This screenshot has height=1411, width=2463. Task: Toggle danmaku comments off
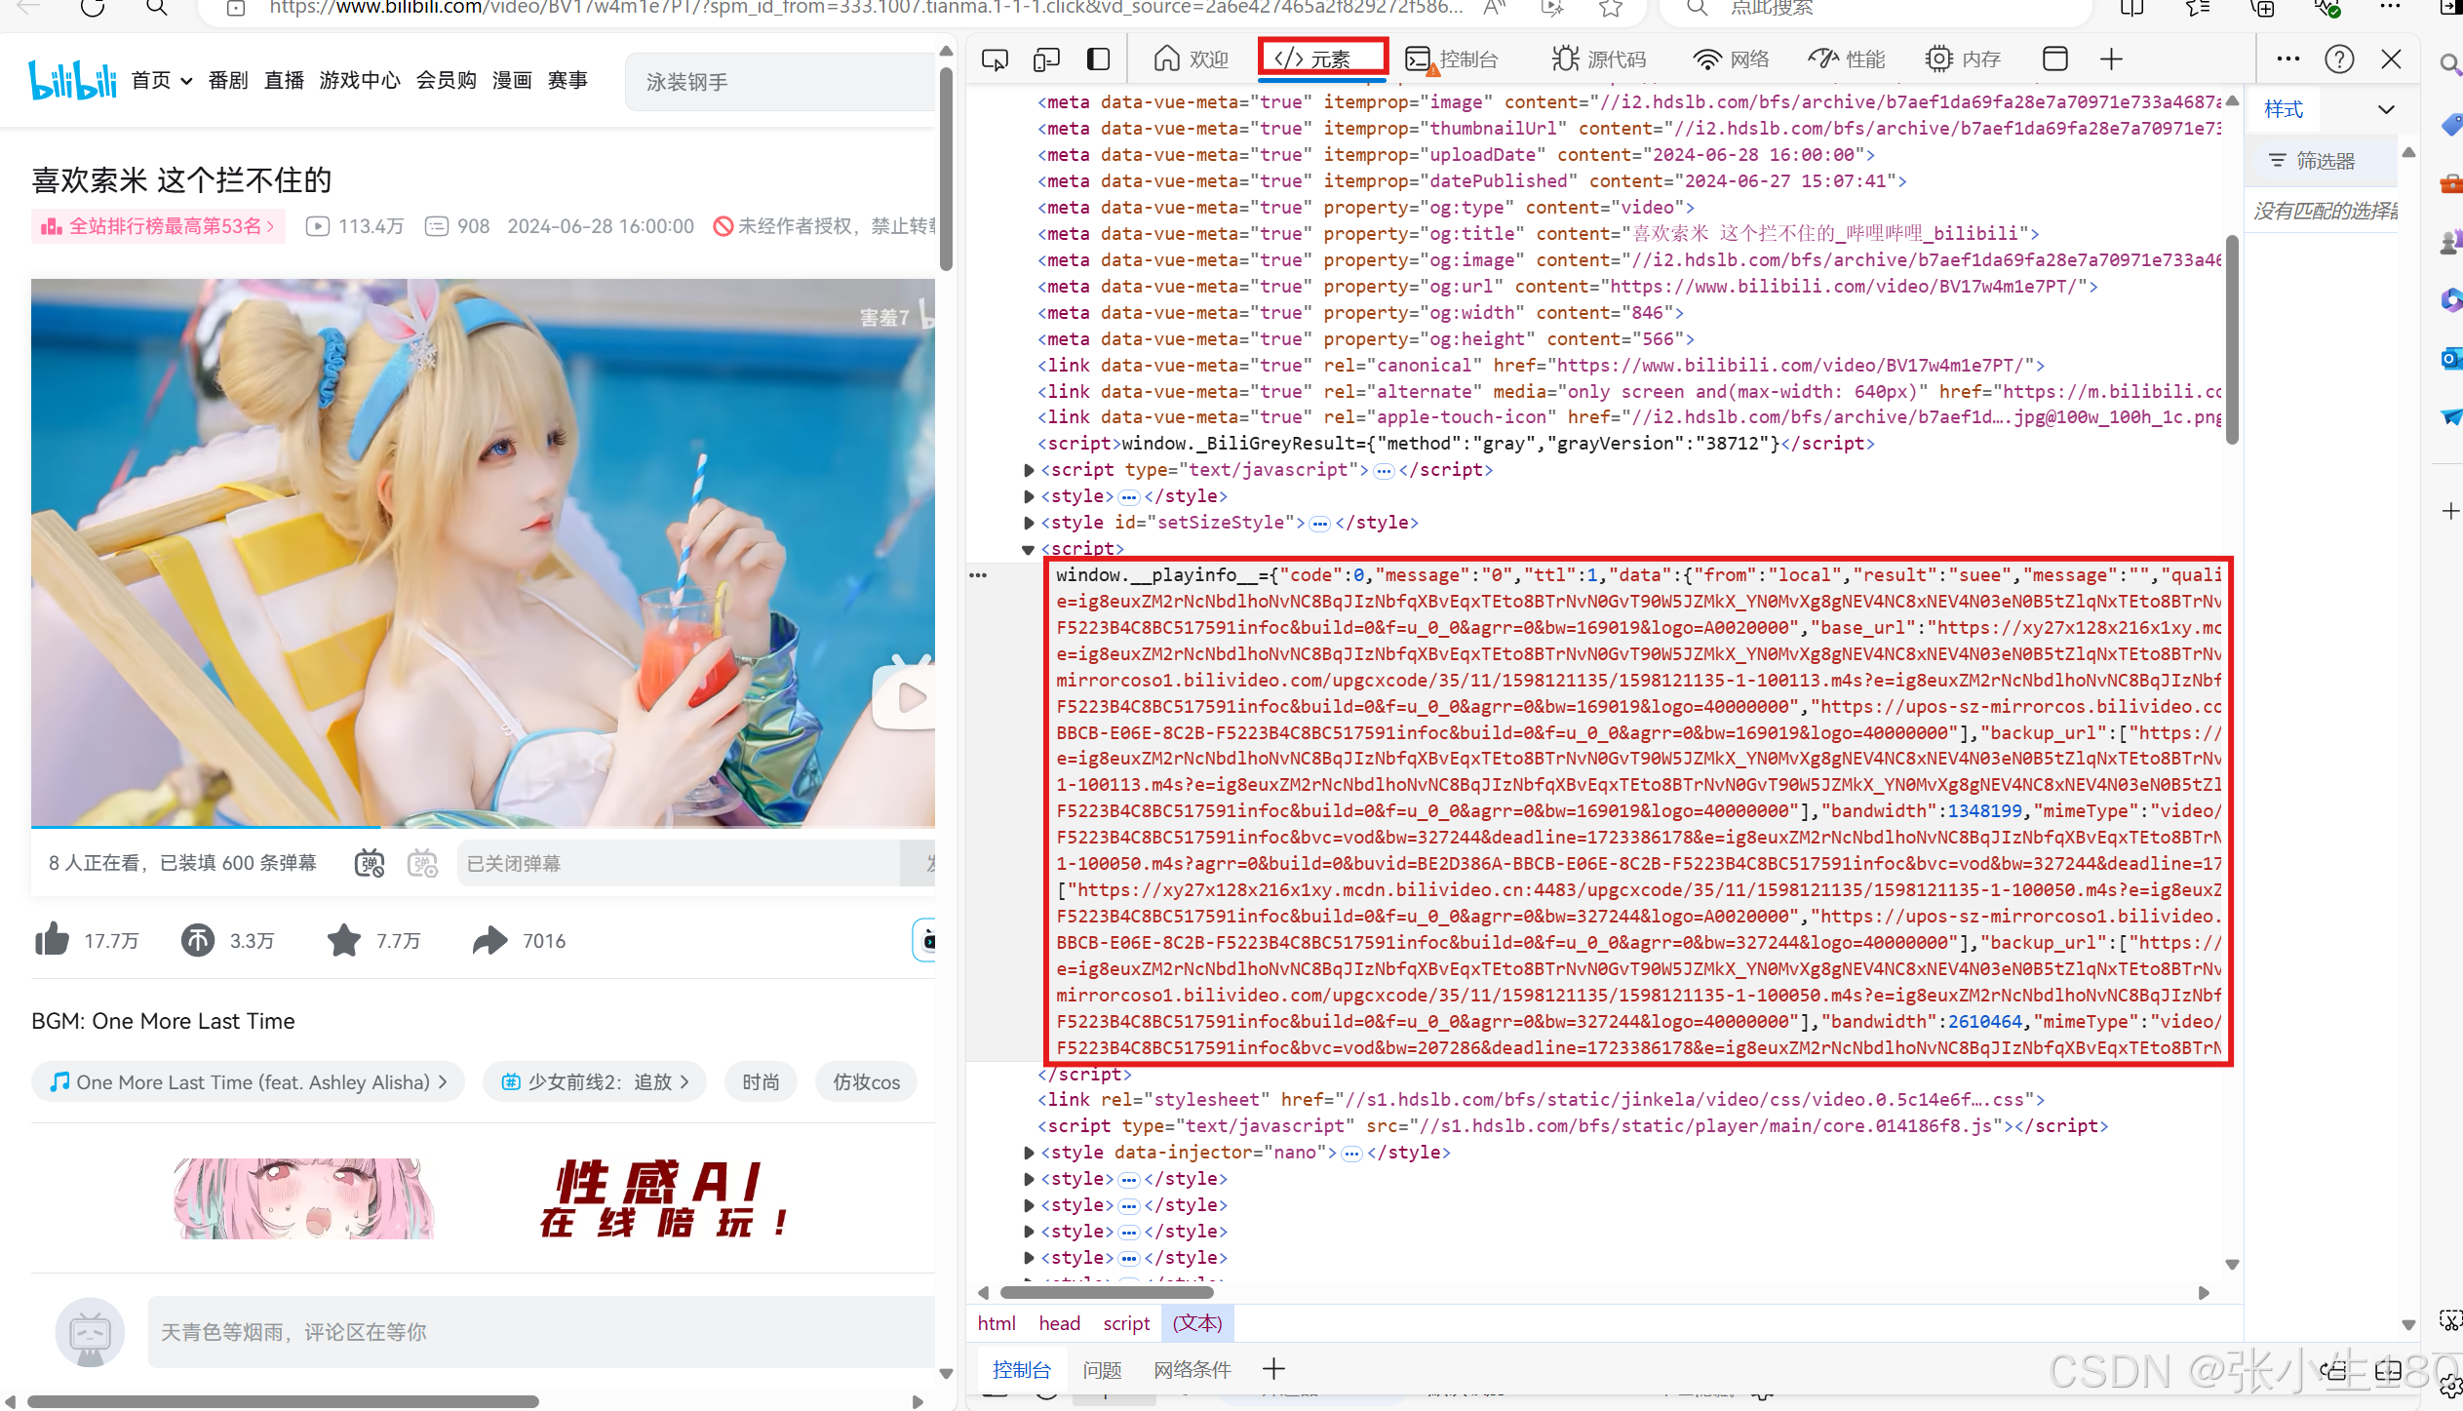tap(367, 861)
